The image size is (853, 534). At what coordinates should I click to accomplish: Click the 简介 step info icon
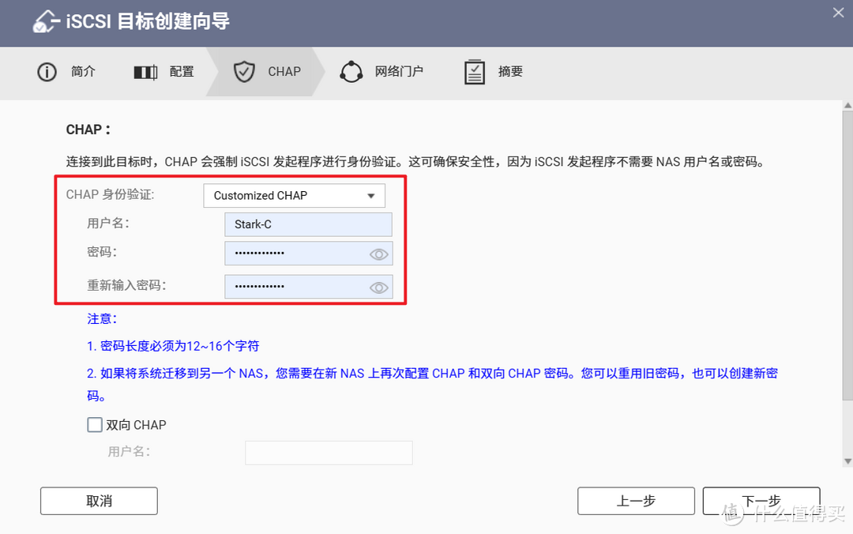click(x=46, y=71)
